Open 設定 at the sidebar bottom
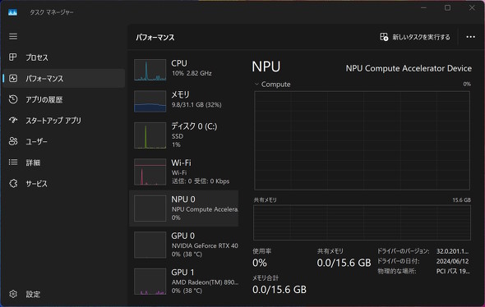Viewport: 485px width, 307px height. (x=64, y=294)
